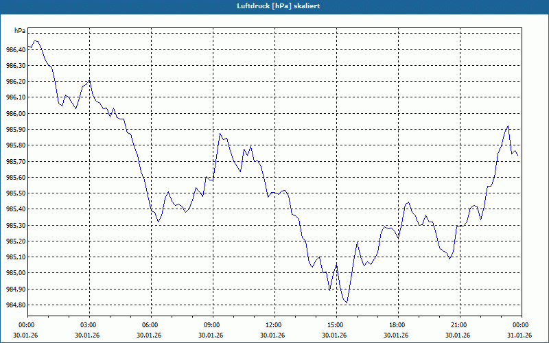This screenshot has width=549, height=343.
Task: Select the 986,40 pressure axis label
Action: click(x=16, y=50)
